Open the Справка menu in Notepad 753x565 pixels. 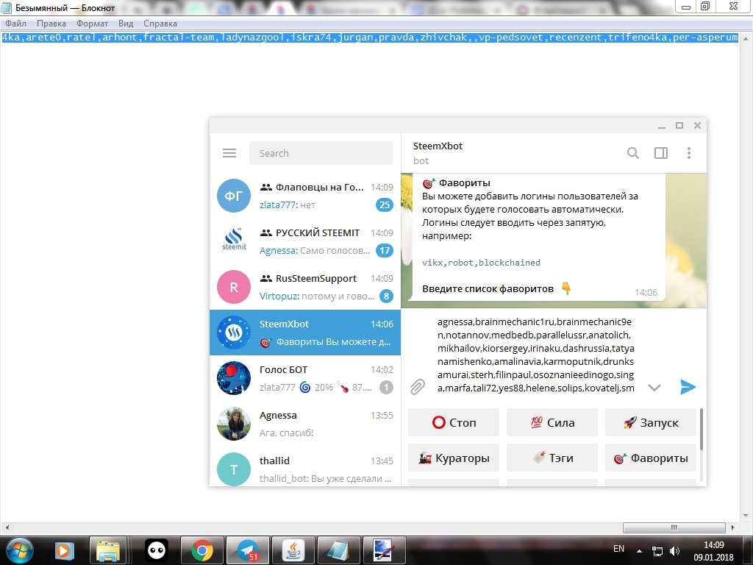(x=160, y=24)
